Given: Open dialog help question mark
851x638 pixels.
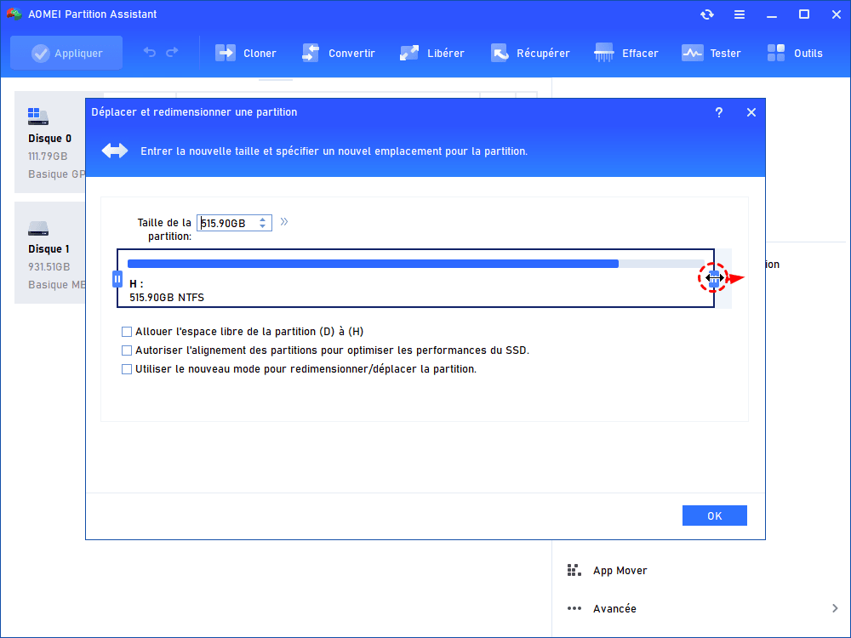Looking at the screenshot, I should [x=718, y=112].
